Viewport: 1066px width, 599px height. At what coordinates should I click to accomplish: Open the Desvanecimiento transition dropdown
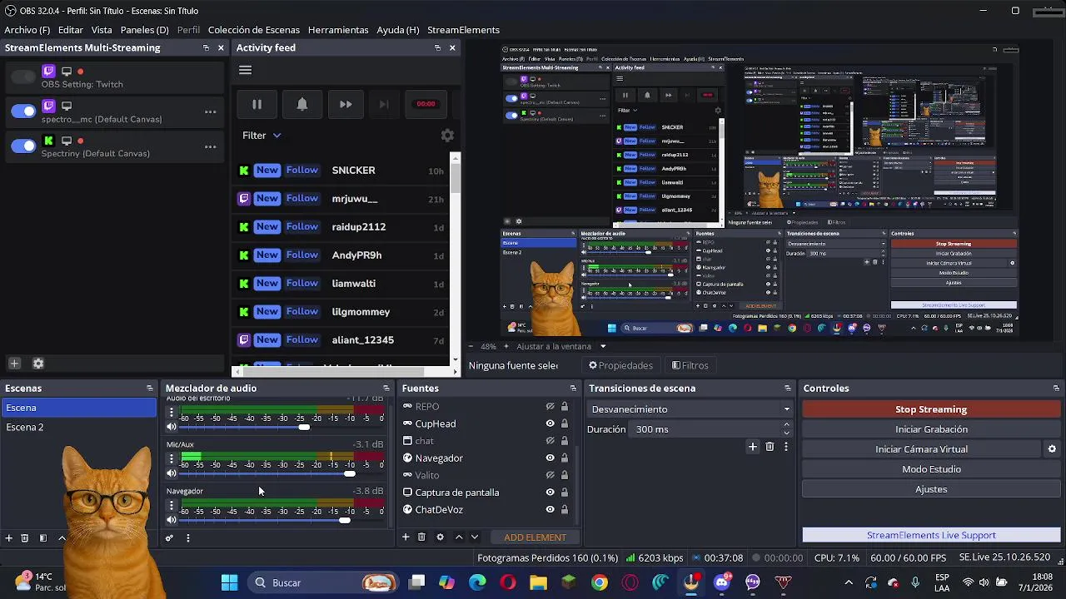pos(690,409)
